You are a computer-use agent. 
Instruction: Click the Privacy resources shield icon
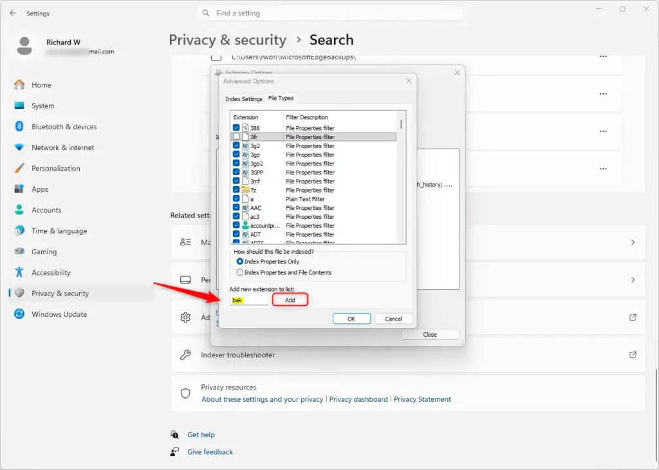pyautogui.click(x=185, y=393)
